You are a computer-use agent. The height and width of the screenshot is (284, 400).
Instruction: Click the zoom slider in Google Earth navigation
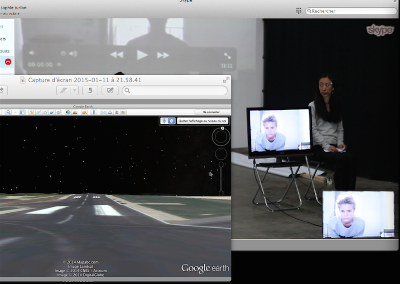click(221, 179)
